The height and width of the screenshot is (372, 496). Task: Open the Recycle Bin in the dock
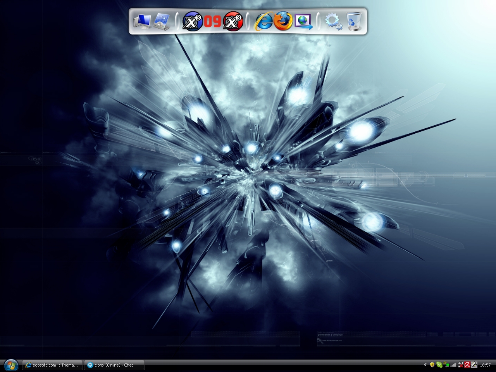coord(354,21)
